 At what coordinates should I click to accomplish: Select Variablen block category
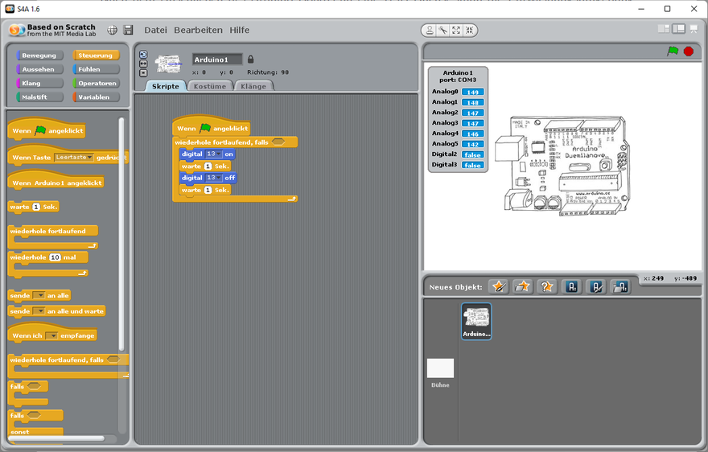click(x=95, y=97)
